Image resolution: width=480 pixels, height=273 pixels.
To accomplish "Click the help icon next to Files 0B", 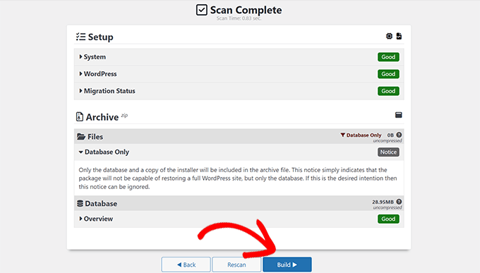I will click(x=399, y=135).
